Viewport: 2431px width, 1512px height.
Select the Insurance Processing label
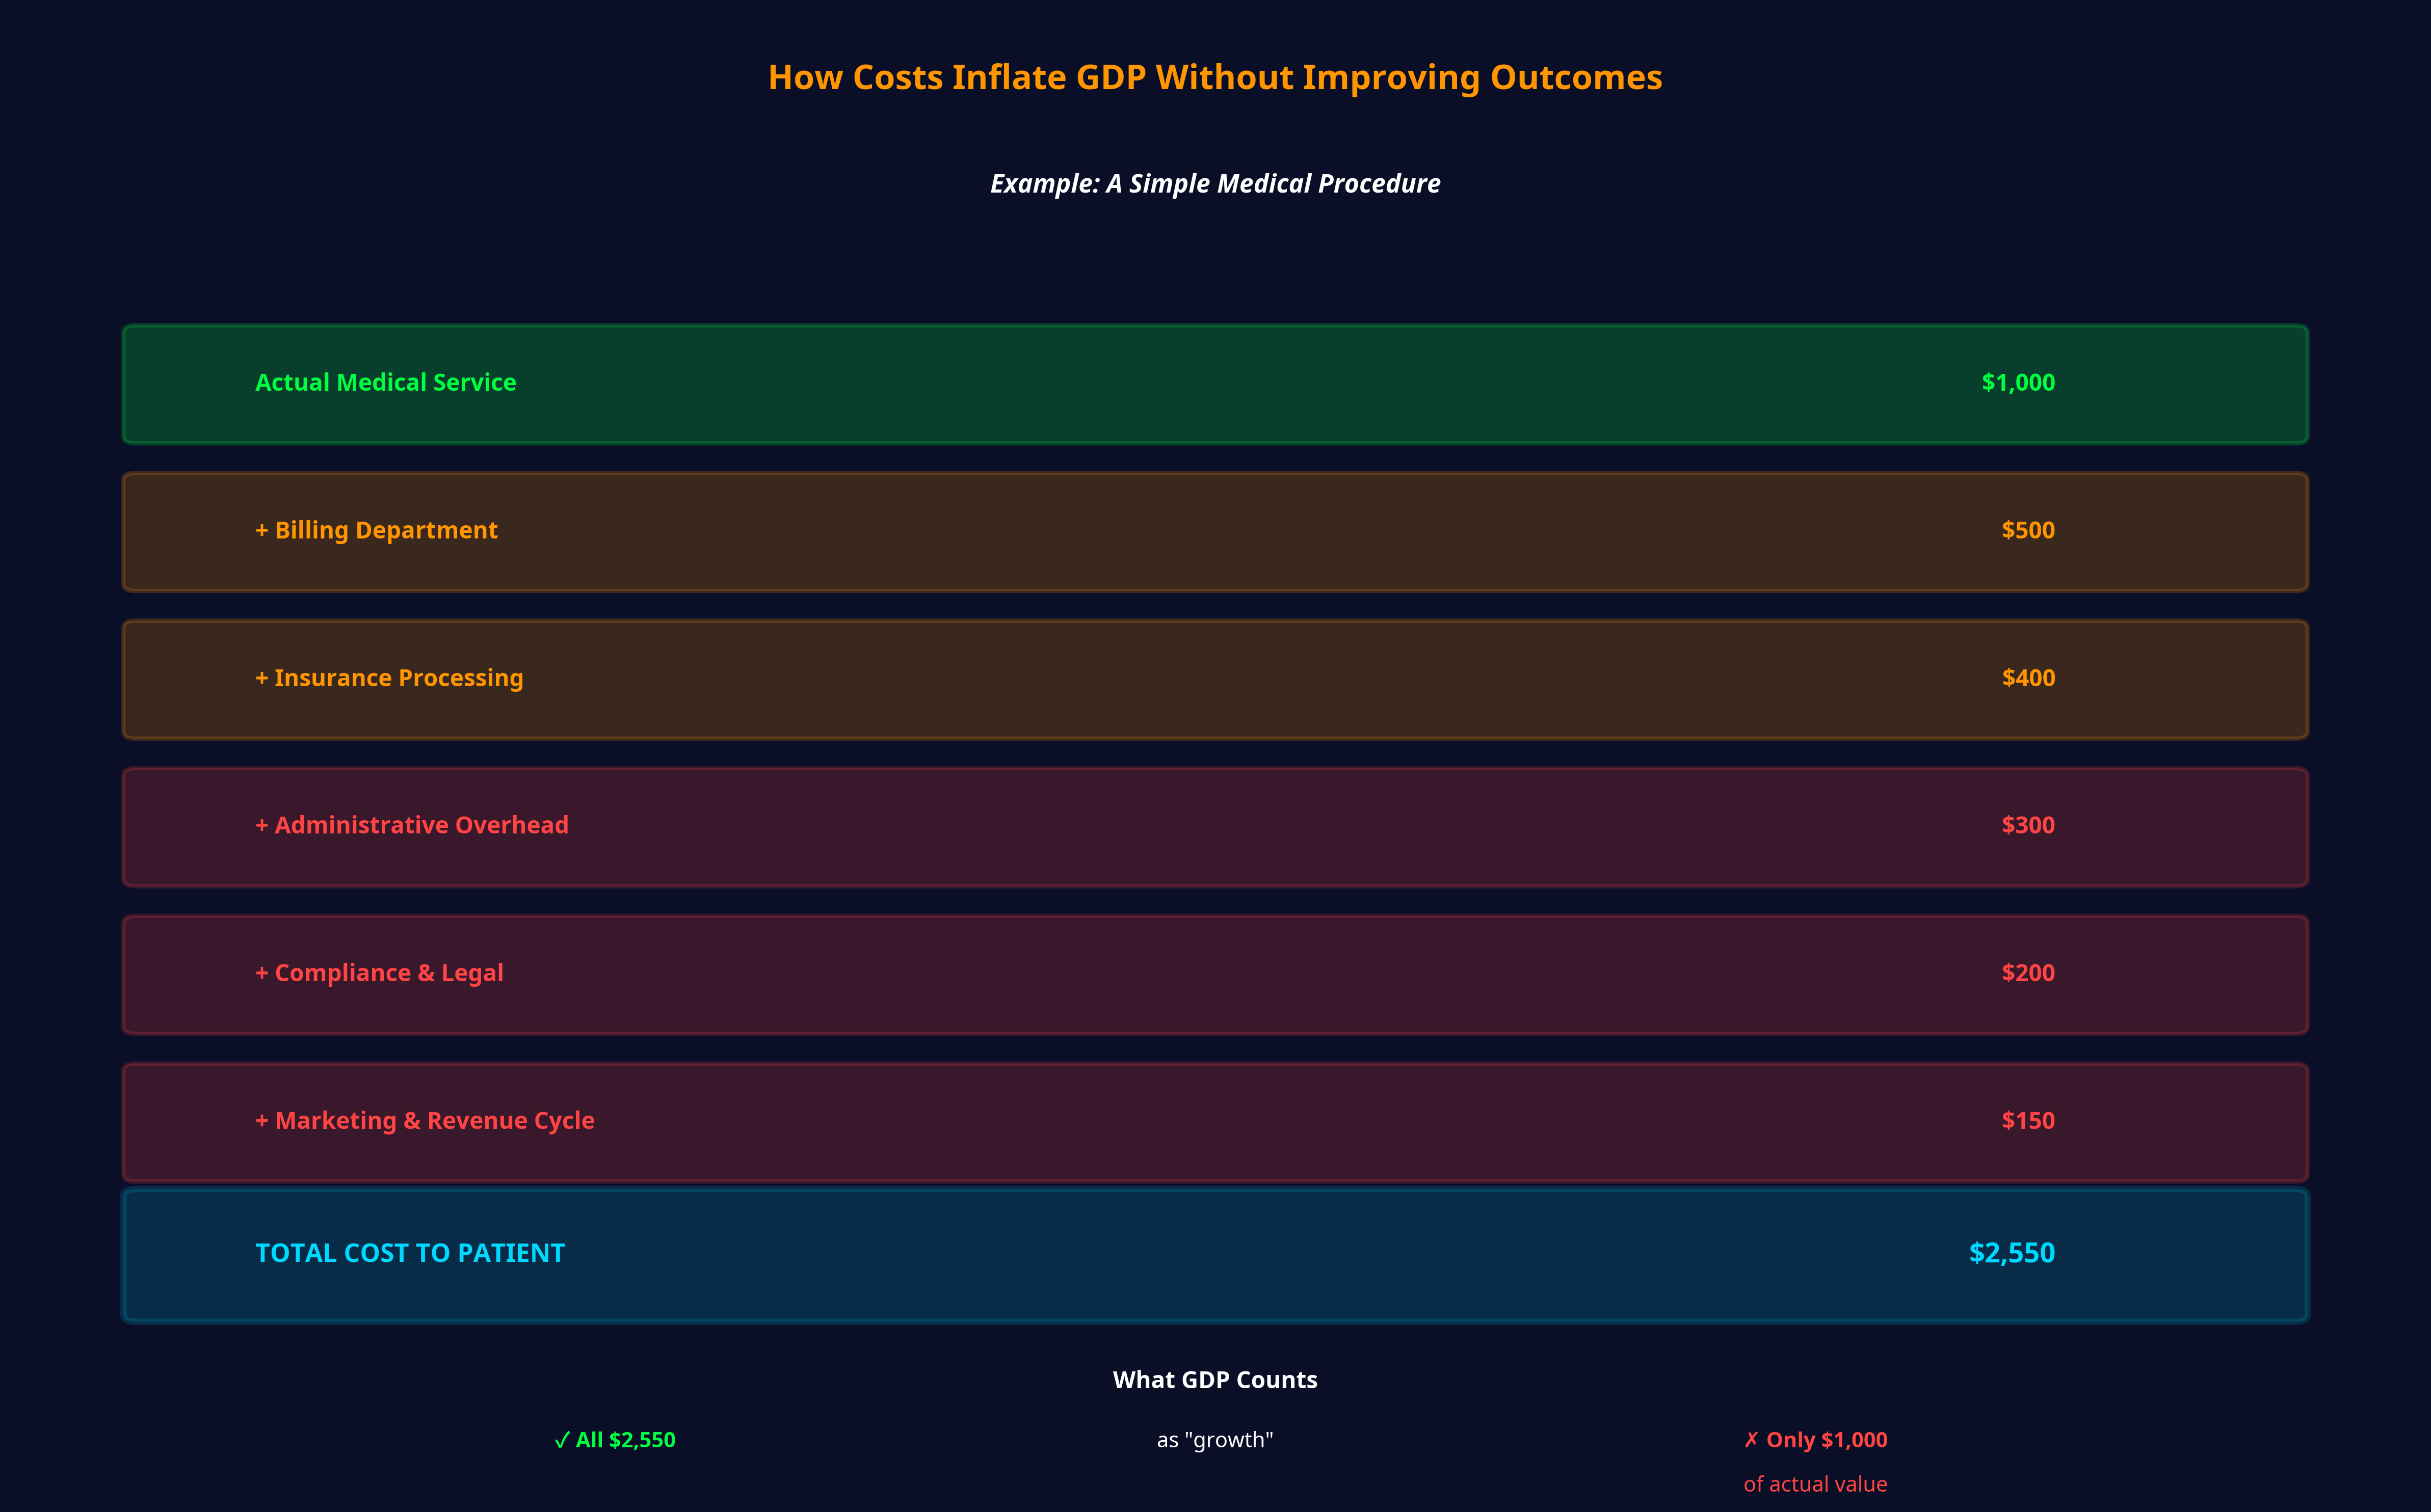(x=389, y=678)
